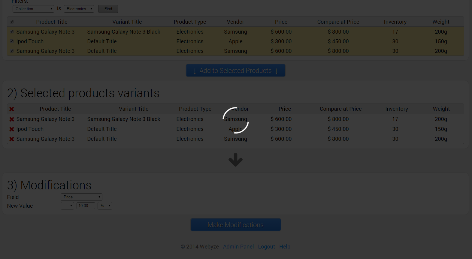Uncheck Samsung Galaxy Note 3 Black variant row
Screen dimensions: 472x259
(12, 32)
